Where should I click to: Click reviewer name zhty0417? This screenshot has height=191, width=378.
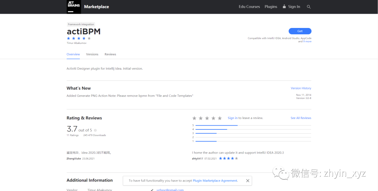(x=197, y=159)
